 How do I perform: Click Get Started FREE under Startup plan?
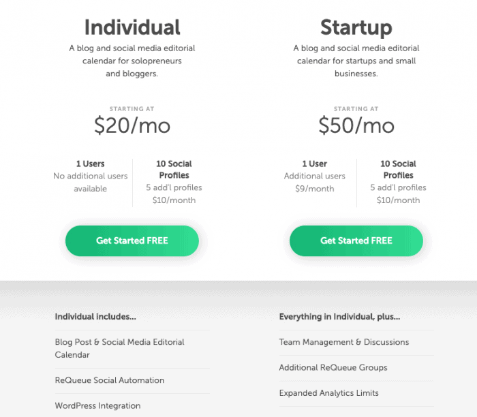click(x=356, y=241)
